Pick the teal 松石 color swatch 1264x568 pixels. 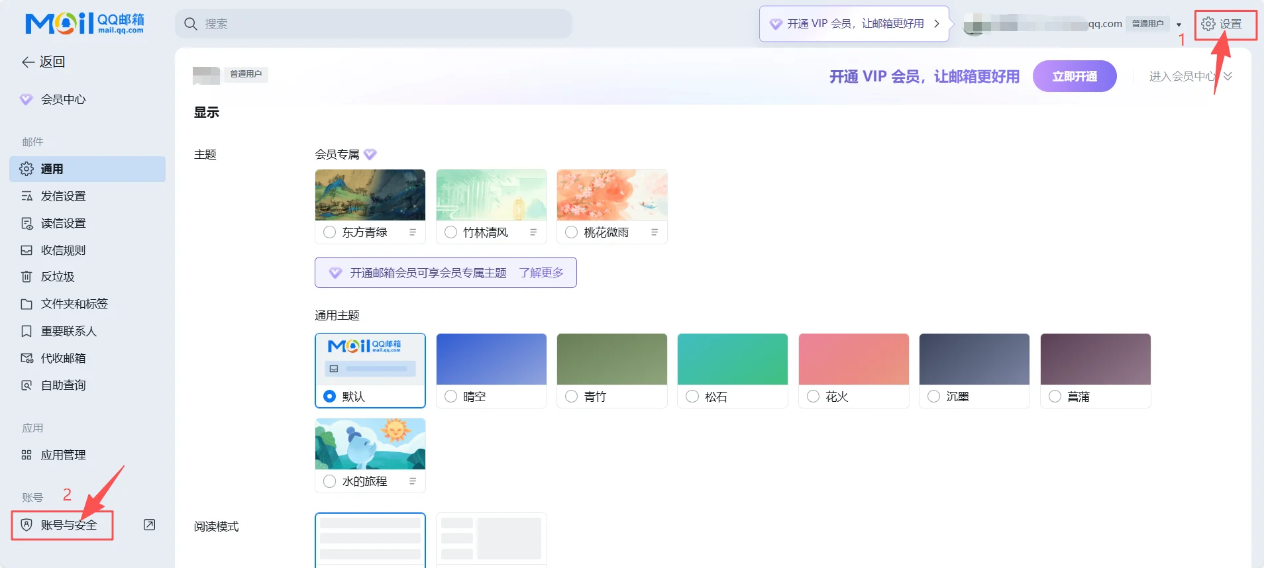[733, 359]
